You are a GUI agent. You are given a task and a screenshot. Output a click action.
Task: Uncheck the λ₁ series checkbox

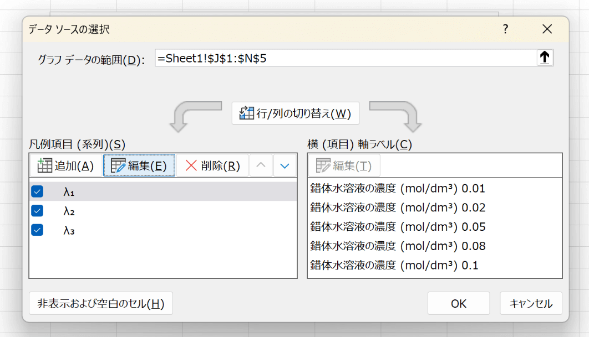[38, 191]
